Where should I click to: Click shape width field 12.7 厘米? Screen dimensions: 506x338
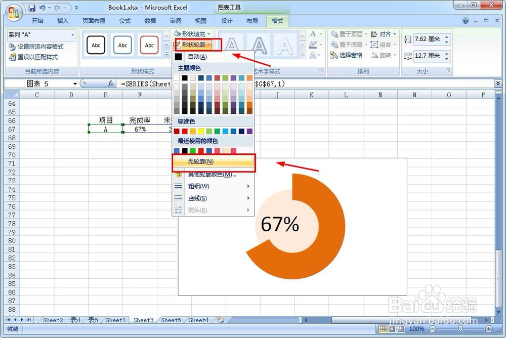[429, 56]
